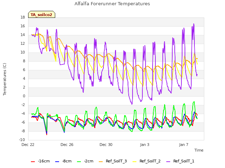Viewport: 225px width, 168px height.
Task: Select the -2cm legend entry
Action: pyautogui.click(x=85, y=161)
